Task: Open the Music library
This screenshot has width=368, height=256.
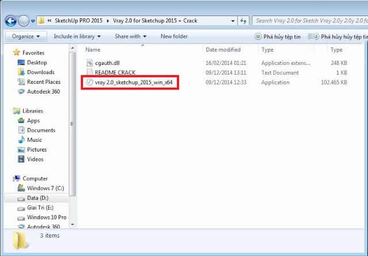Action: [x=34, y=140]
